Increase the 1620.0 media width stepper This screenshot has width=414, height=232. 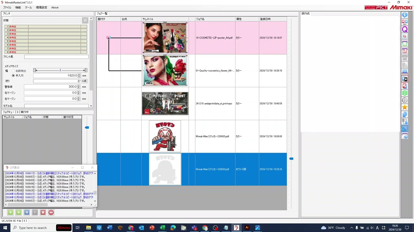click(79, 74)
